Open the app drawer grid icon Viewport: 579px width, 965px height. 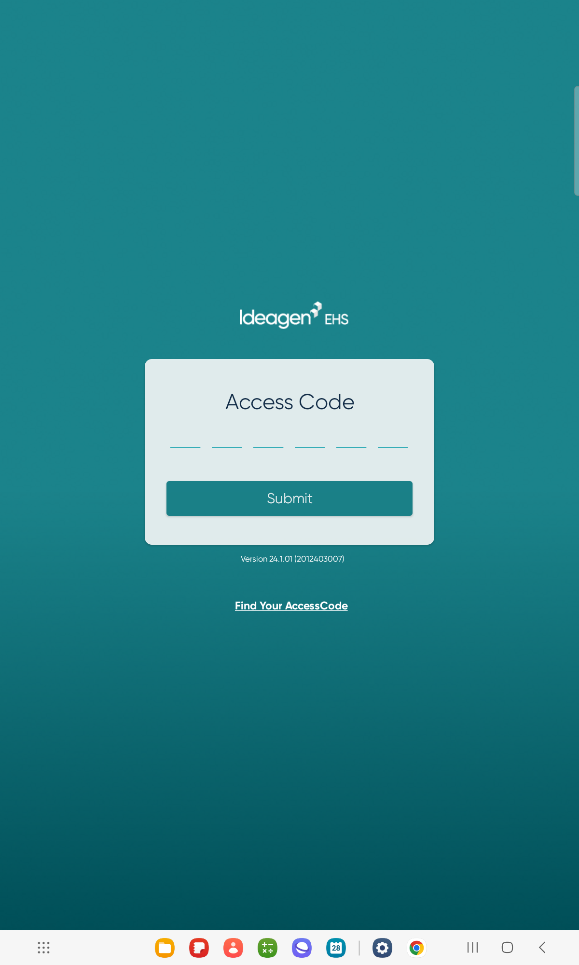click(43, 948)
